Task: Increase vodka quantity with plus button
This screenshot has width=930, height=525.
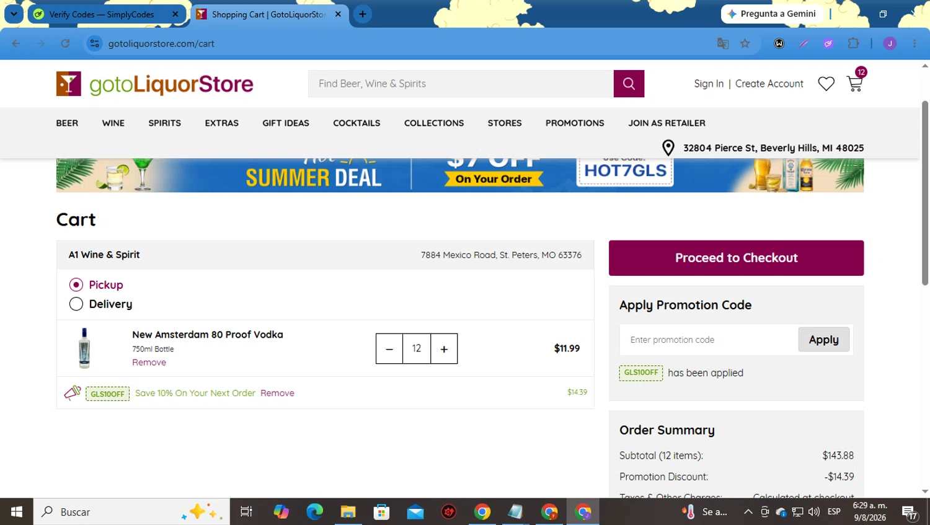Action: tap(444, 349)
